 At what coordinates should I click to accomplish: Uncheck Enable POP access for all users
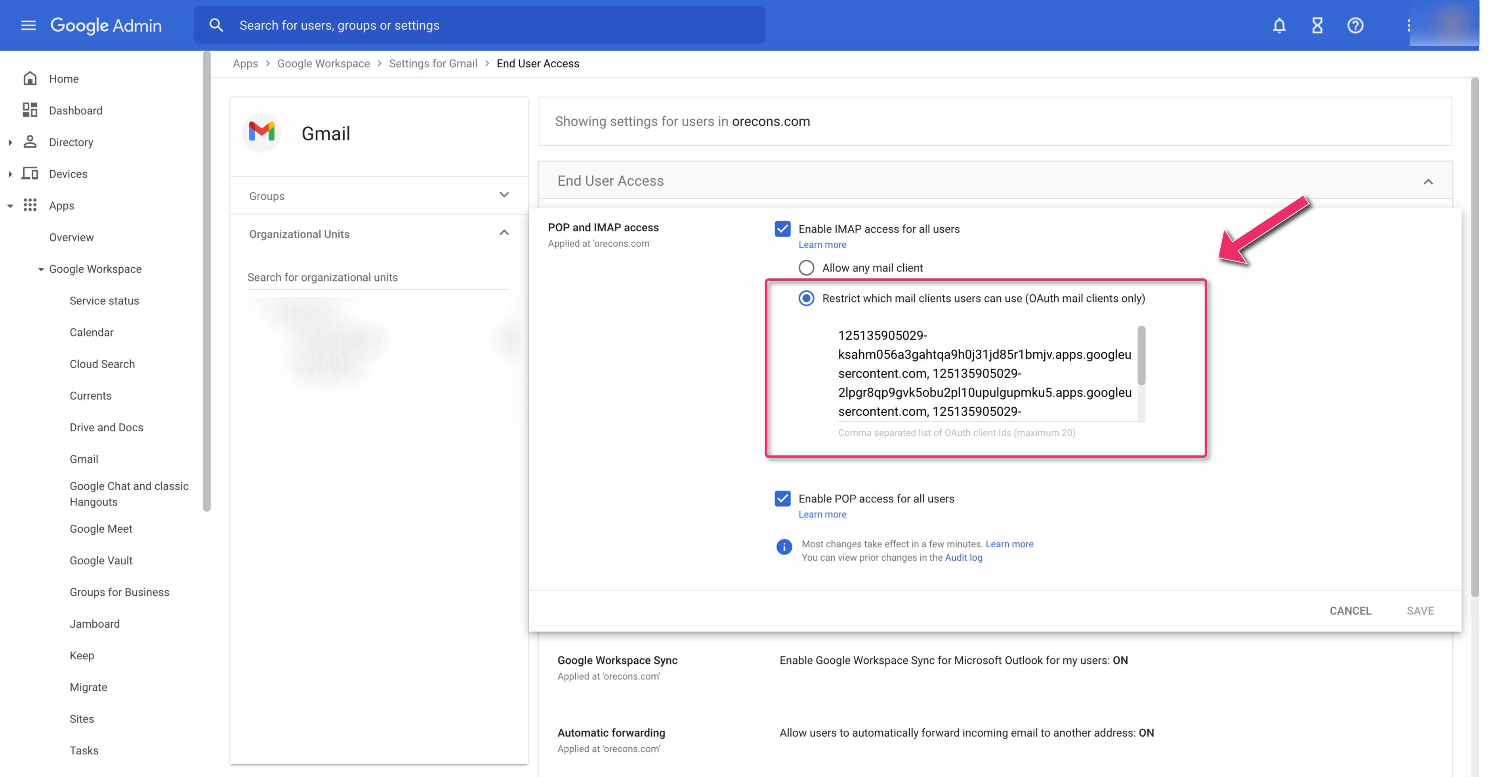(782, 498)
